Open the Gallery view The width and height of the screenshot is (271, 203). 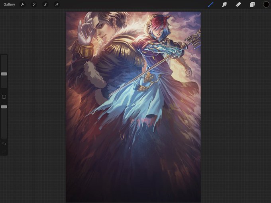point(9,4)
